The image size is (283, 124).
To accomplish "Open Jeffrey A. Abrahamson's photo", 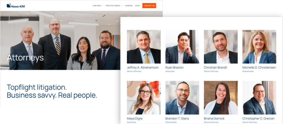I will [144, 47].
